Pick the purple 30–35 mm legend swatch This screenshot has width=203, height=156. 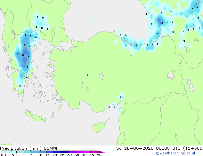pyautogui.click(x=72, y=152)
